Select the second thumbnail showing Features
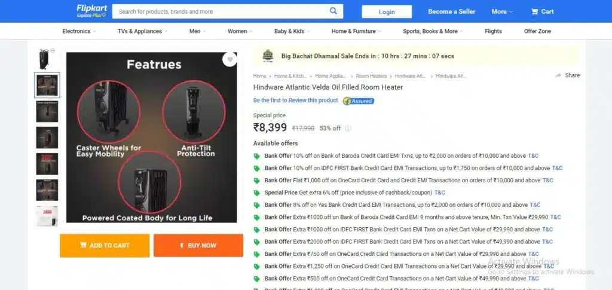612x290 pixels. pyautogui.click(x=47, y=85)
